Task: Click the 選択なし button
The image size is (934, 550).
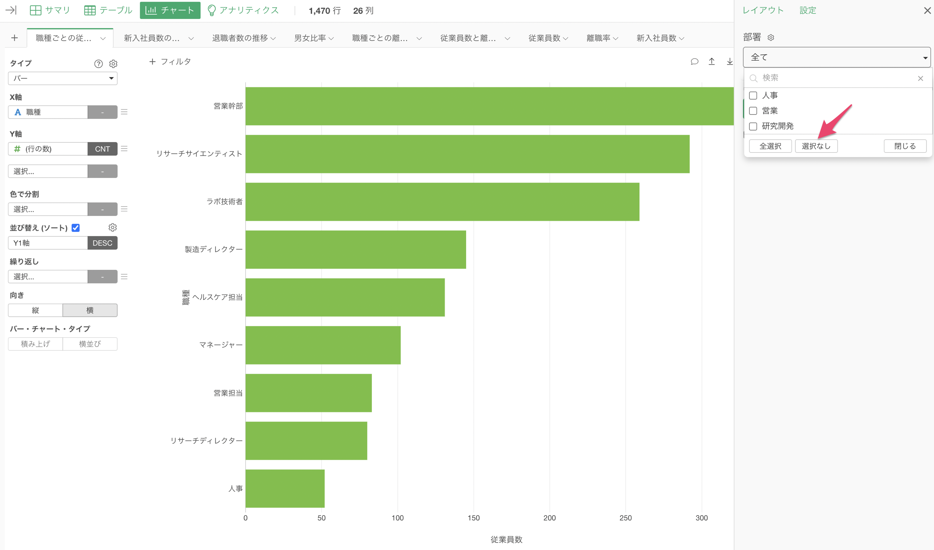Action: 816,146
